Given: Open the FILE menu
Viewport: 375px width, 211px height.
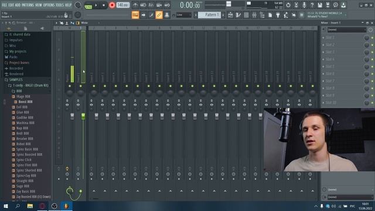Looking at the screenshot, I should 4,5.
